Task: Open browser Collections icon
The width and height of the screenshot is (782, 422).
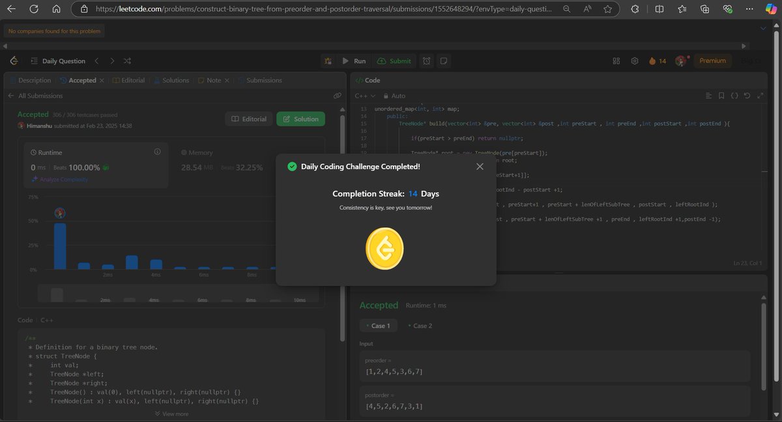Action: (x=704, y=9)
